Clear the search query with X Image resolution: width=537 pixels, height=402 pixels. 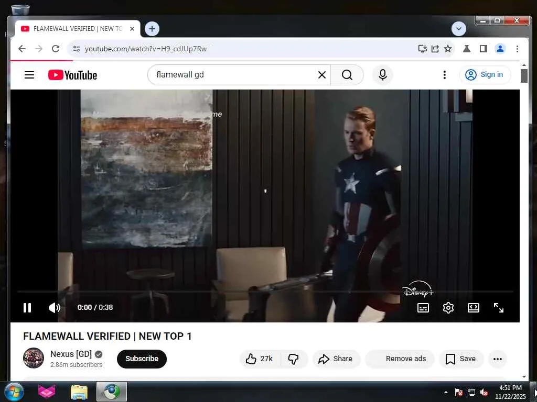[322, 74]
